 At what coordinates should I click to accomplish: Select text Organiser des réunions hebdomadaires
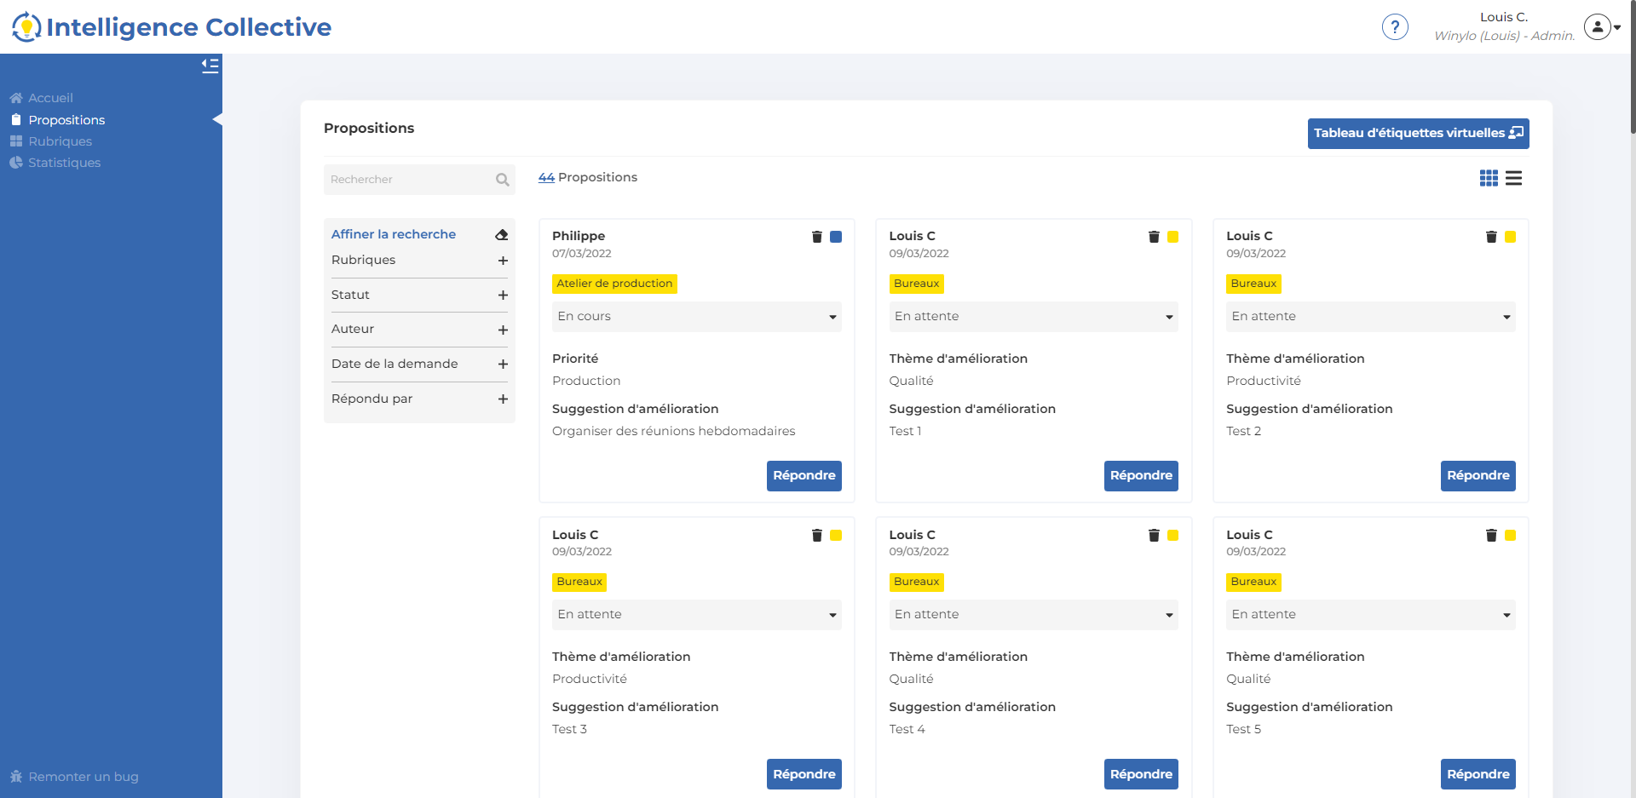click(674, 431)
